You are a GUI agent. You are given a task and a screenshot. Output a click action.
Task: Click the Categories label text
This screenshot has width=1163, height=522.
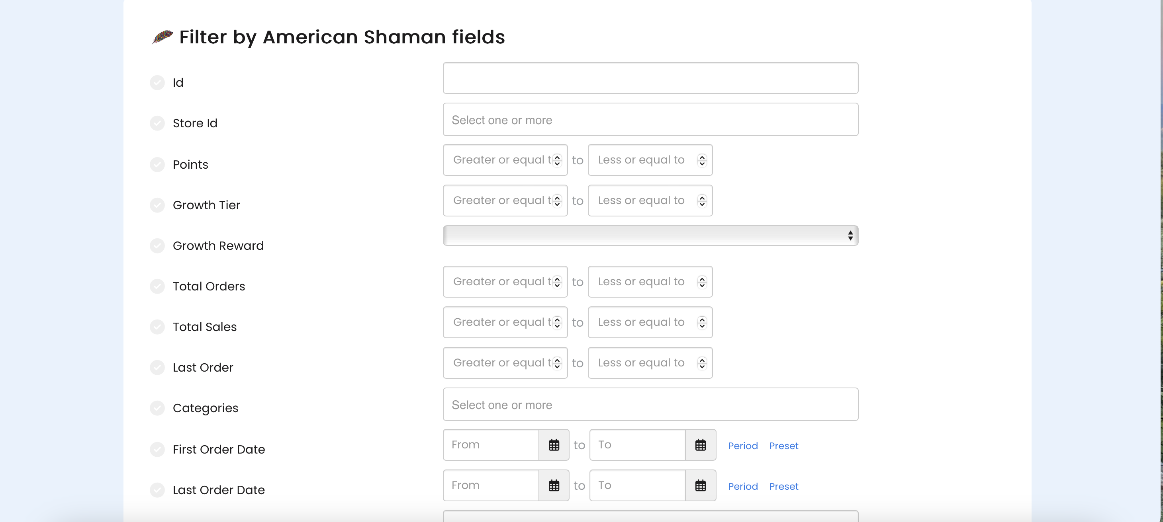point(206,408)
